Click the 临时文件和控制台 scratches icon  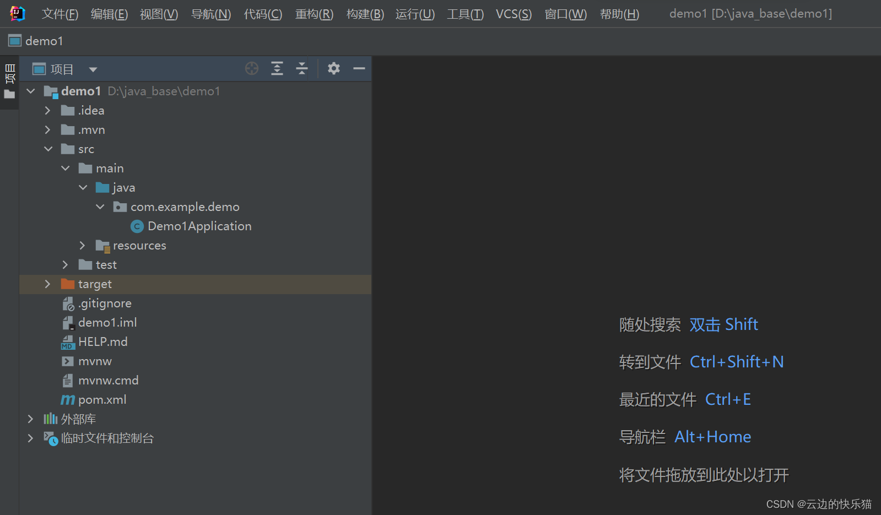coord(51,438)
